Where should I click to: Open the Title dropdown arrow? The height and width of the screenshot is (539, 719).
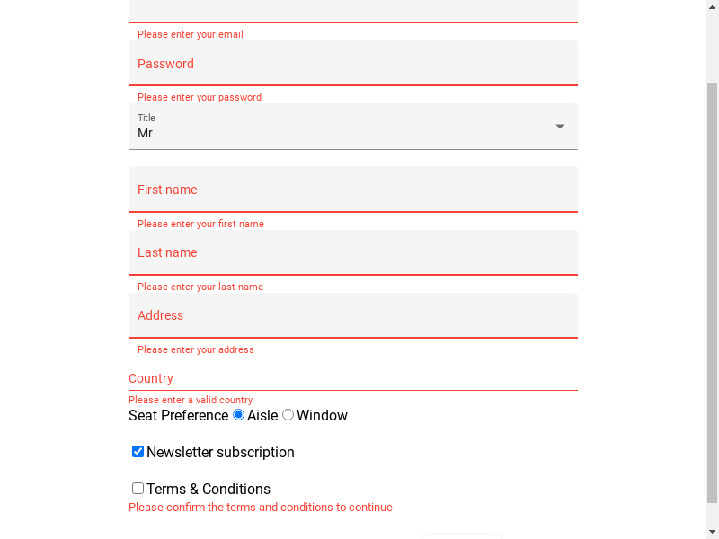tap(559, 127)
